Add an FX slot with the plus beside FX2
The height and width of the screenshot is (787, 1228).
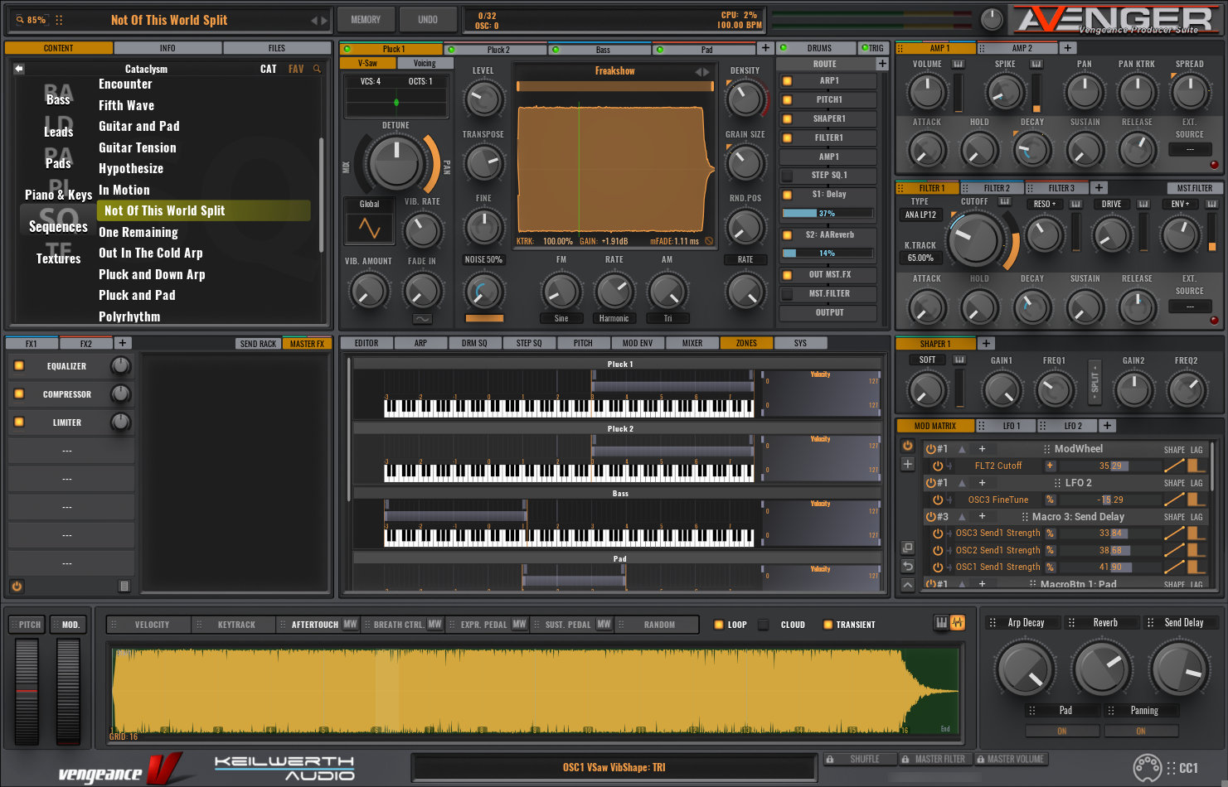pyautogui.click(x=122, y=343)
